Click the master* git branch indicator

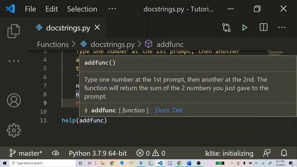tap(26, 153)
